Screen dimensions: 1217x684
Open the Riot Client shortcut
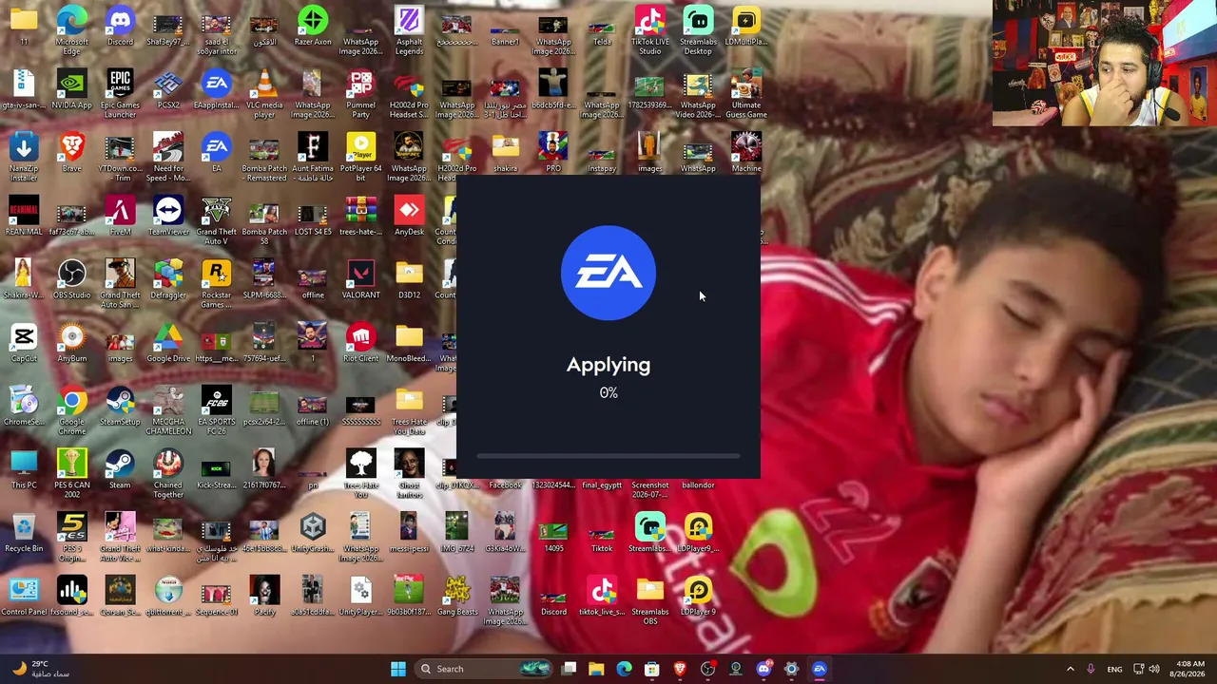coord(360,344)
